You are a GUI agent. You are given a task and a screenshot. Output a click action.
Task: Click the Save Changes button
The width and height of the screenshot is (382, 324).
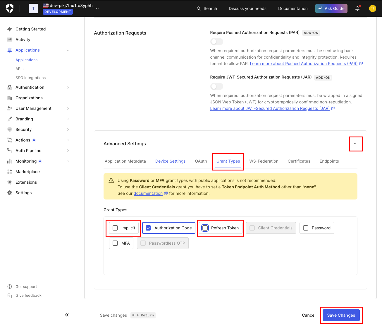(341, 315)
